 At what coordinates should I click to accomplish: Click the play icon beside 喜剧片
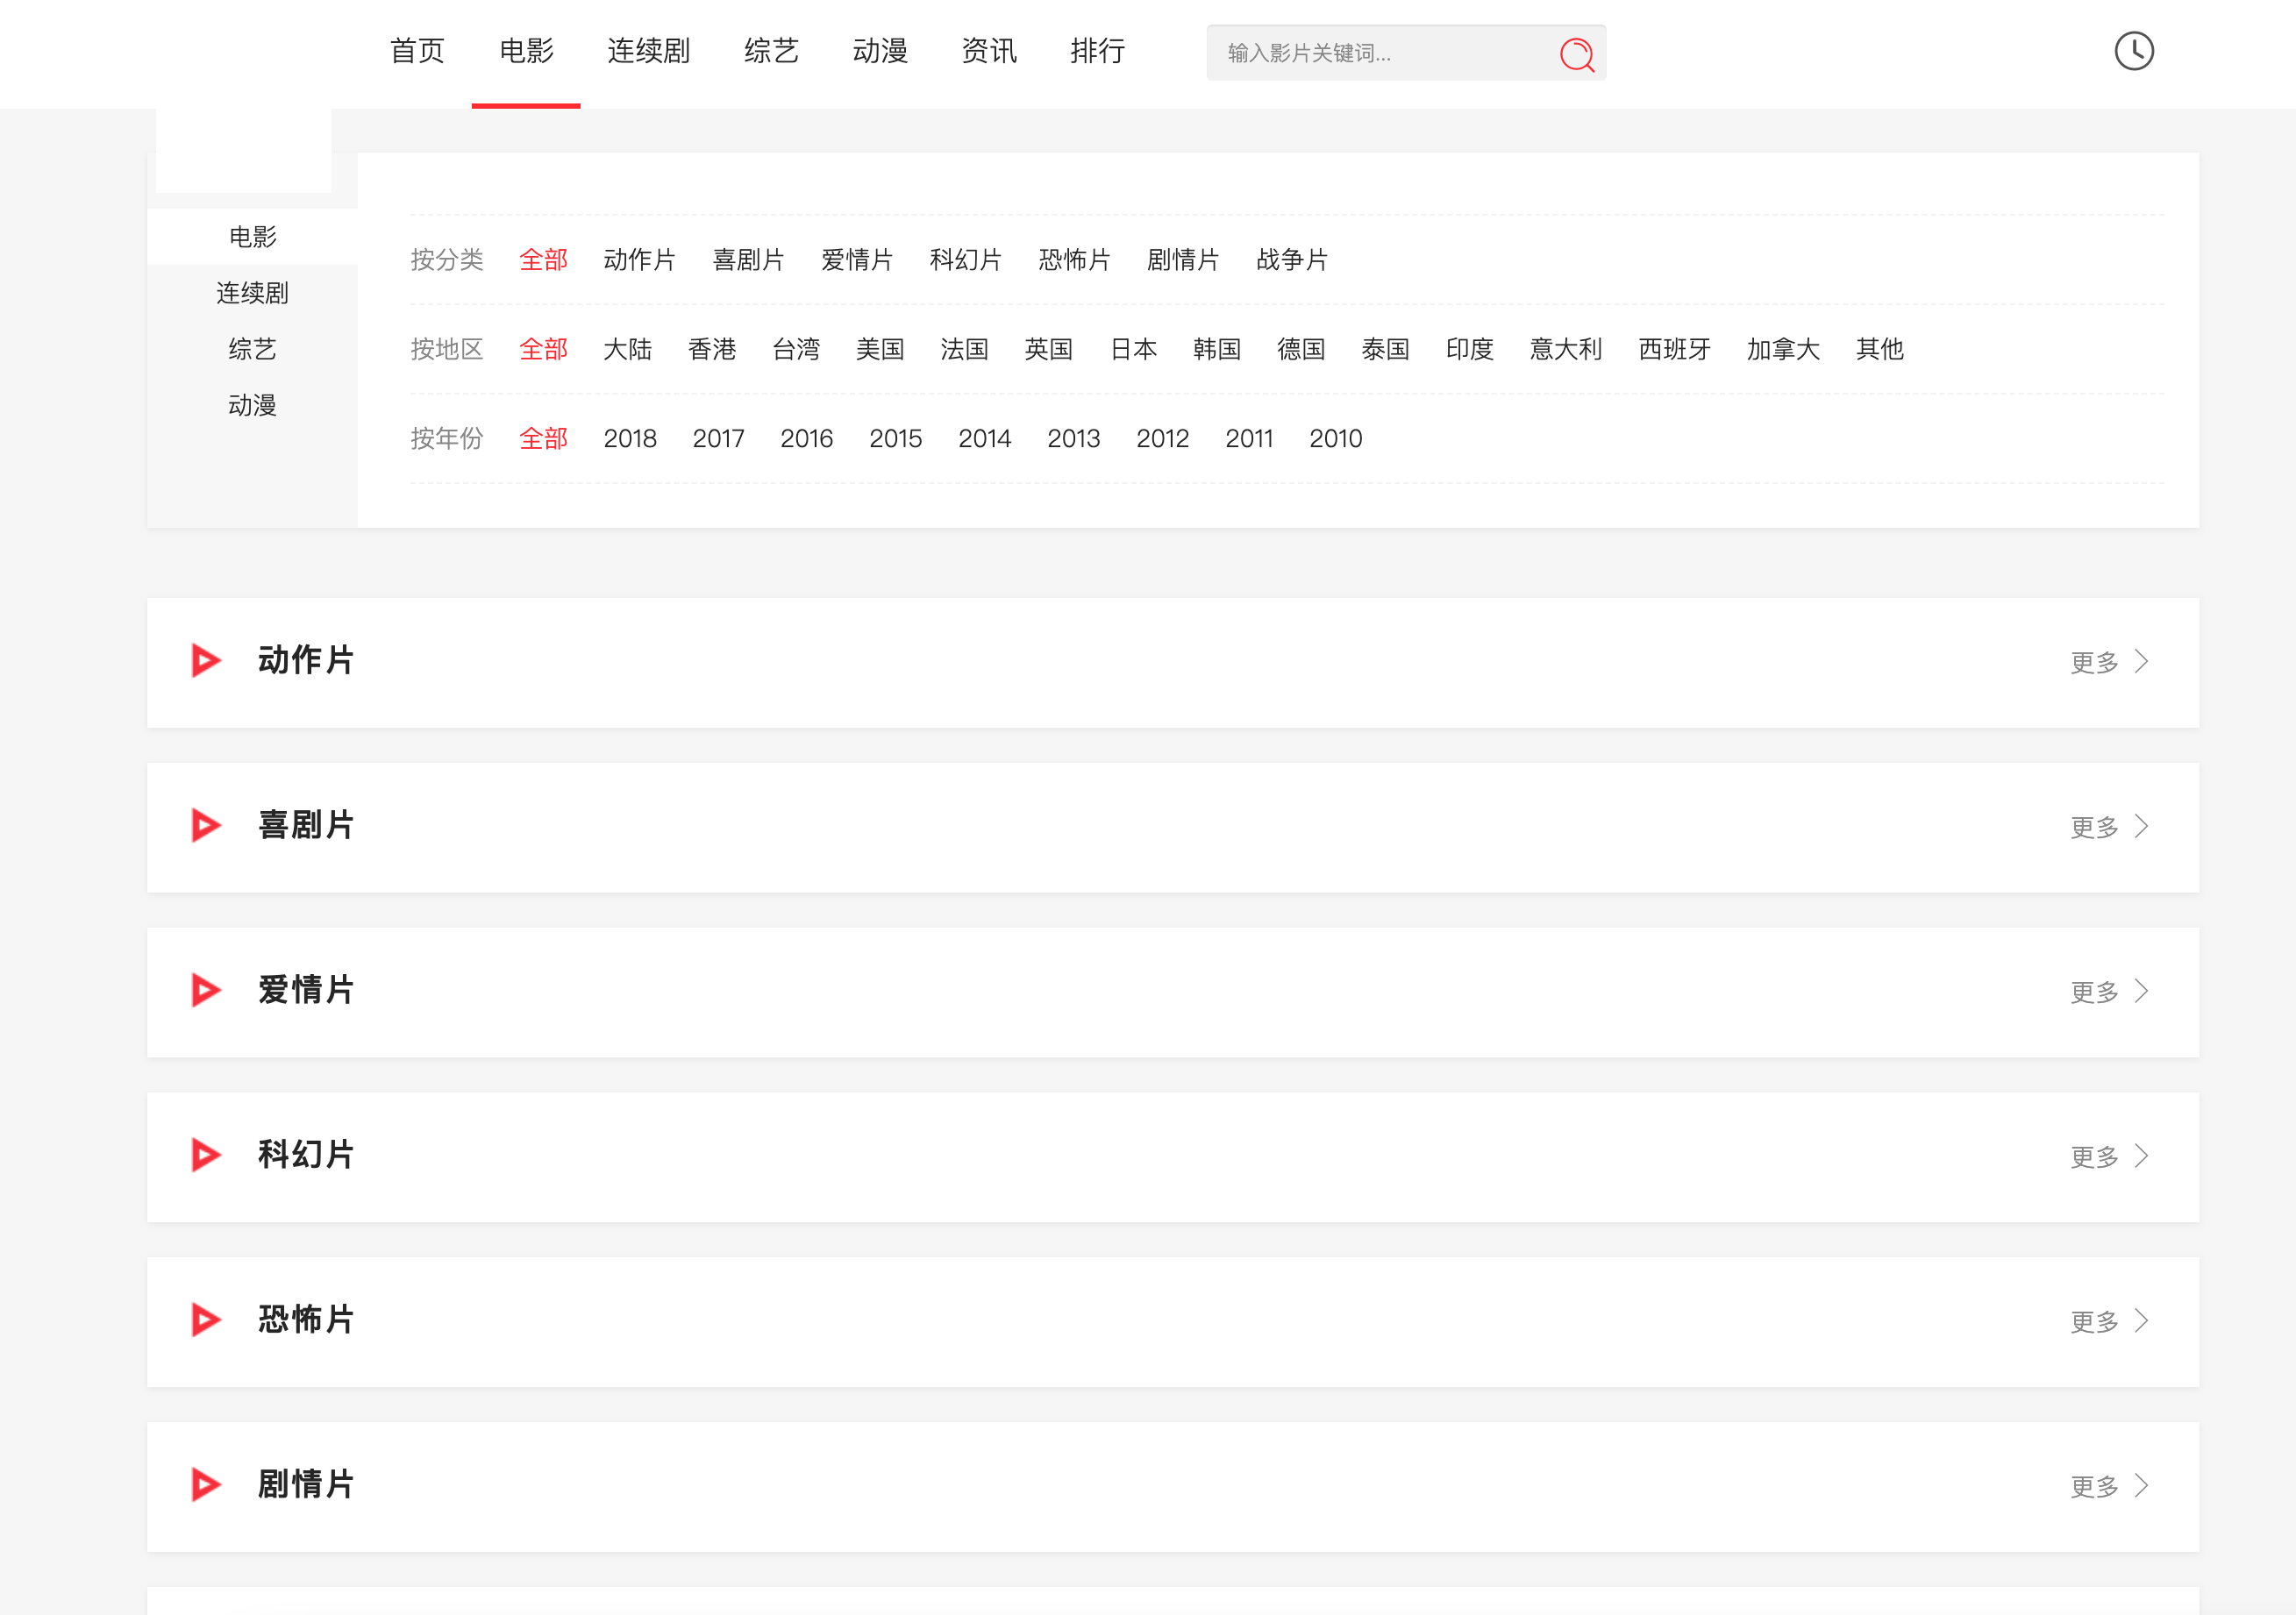[x=206, y=826]
